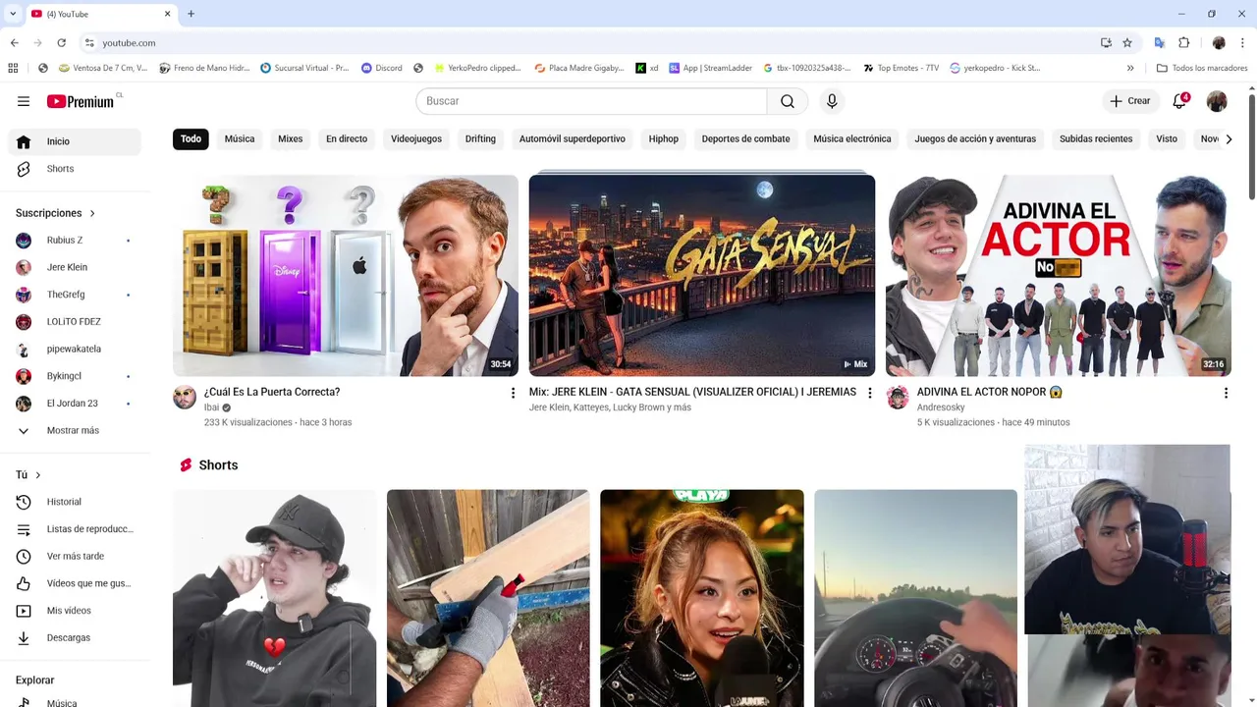
Task: Click the Andresosky channel avatar
Action: (898, 397)
